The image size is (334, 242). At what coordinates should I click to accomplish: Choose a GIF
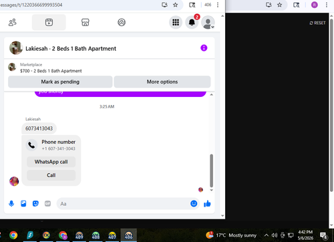[x=47, y=203]
